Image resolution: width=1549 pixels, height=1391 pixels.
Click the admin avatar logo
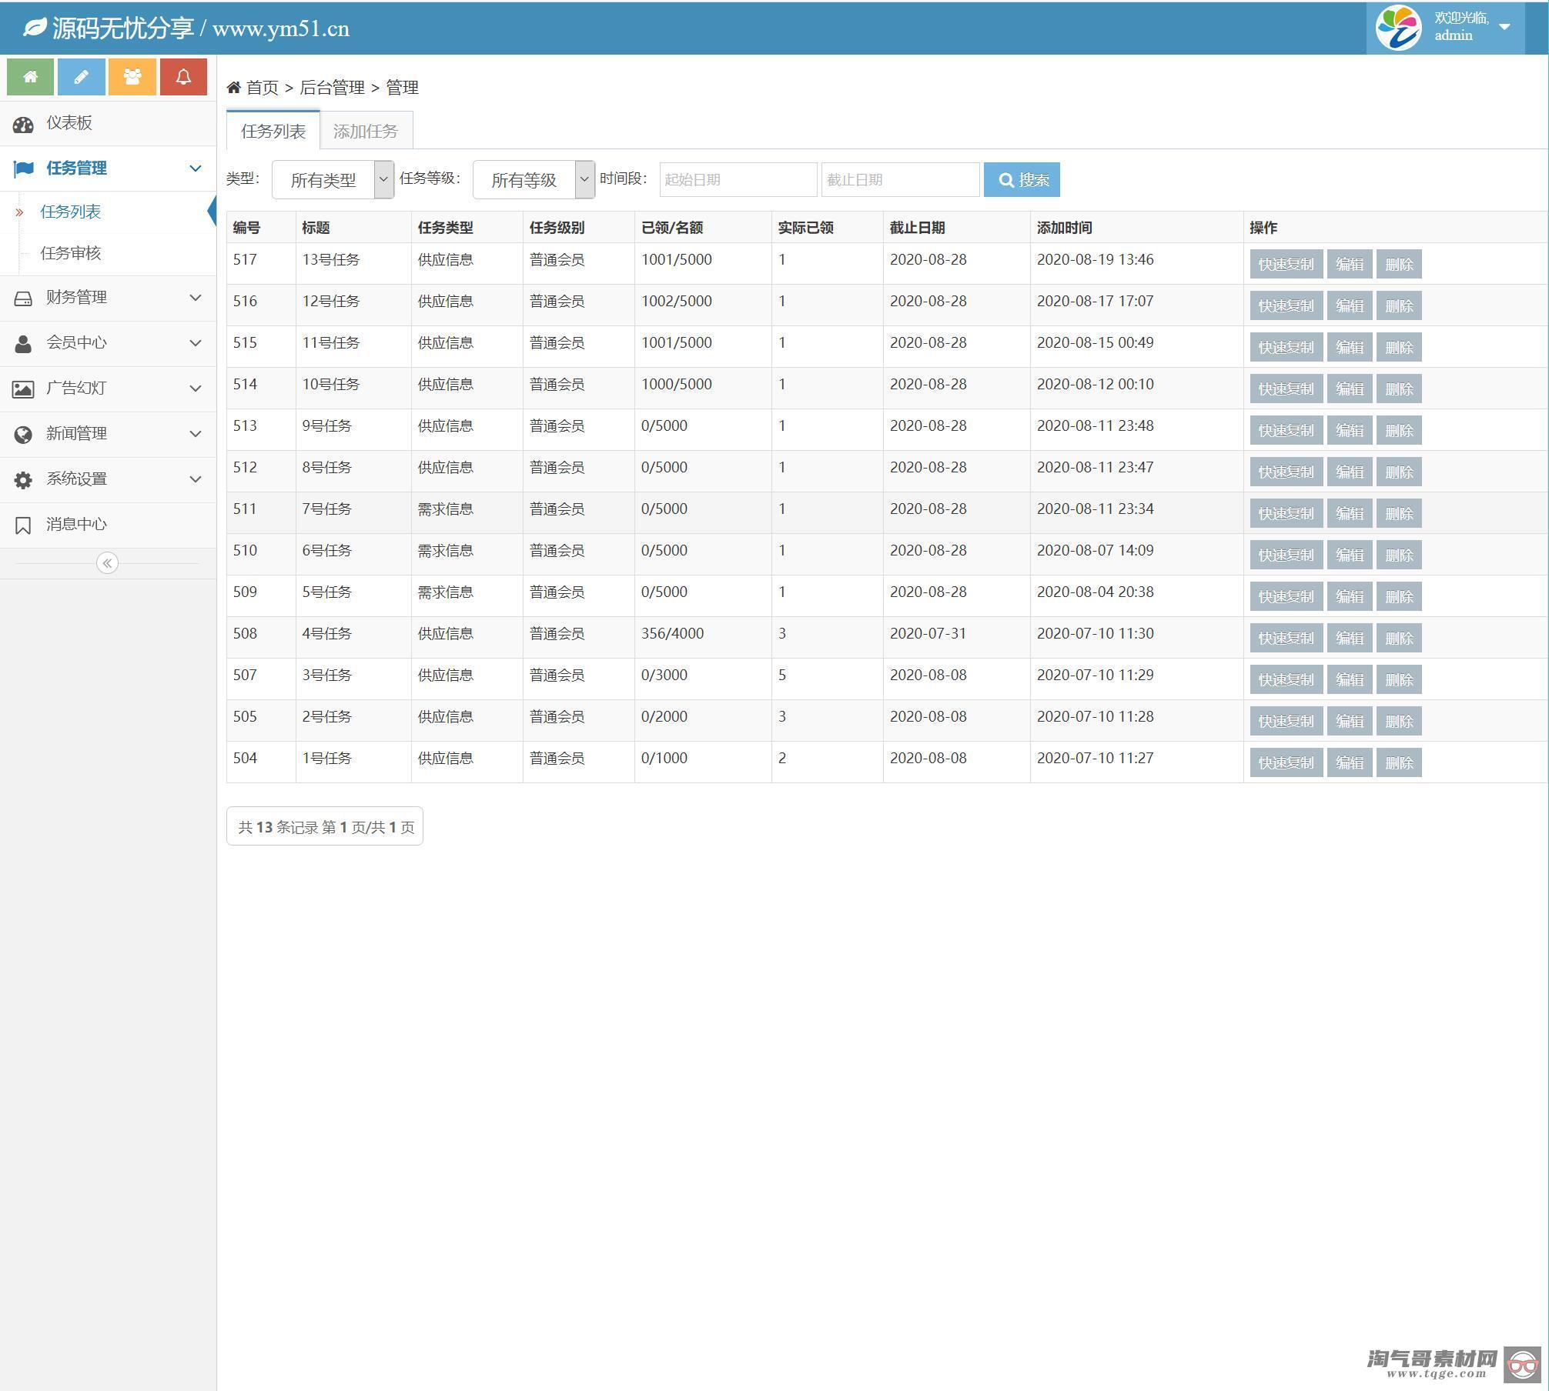point(1398,28)
